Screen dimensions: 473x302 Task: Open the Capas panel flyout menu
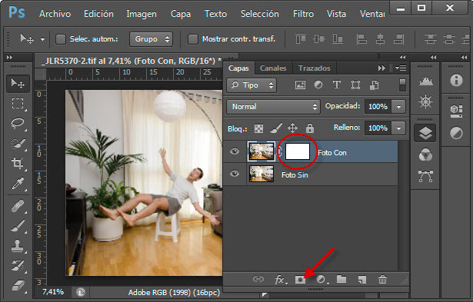(x=401, y=68)
